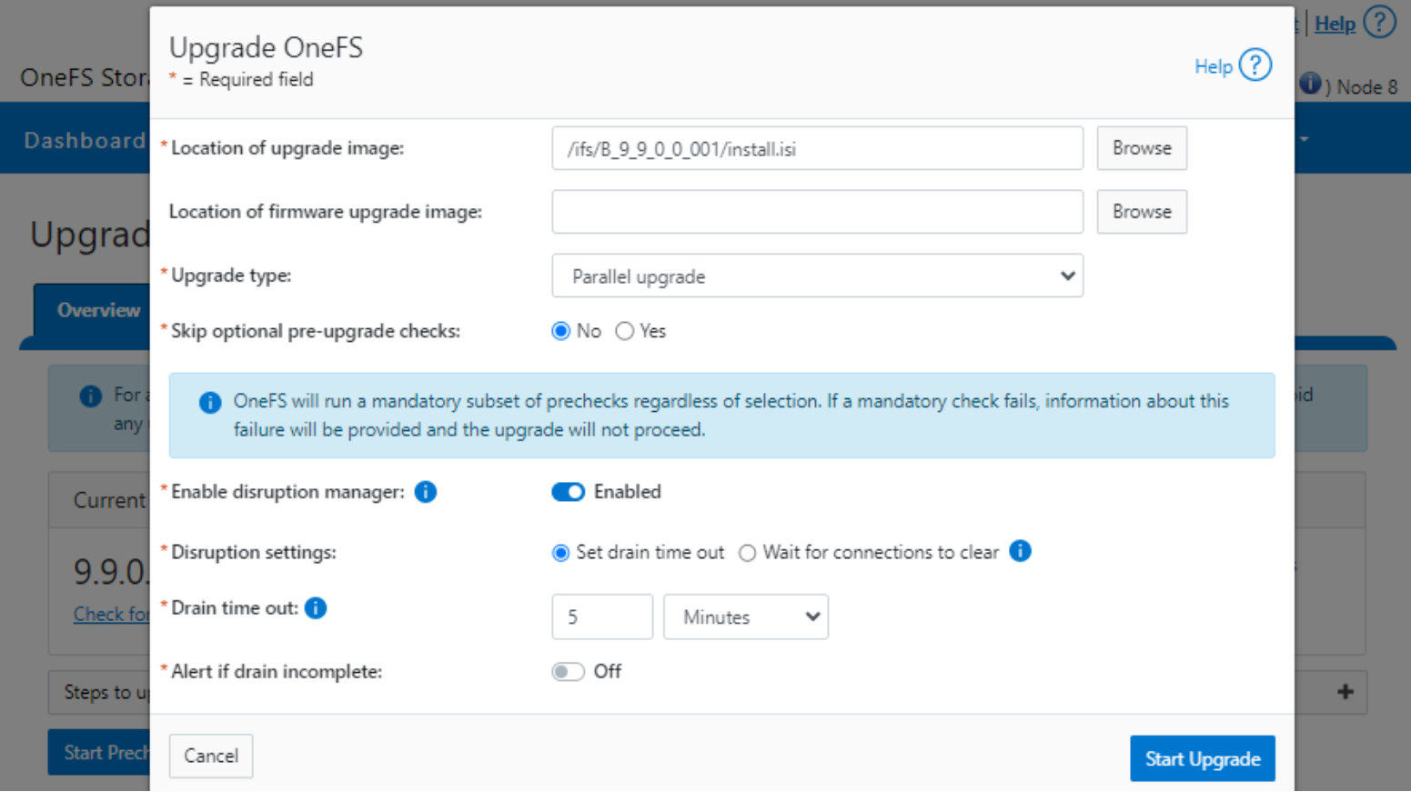Choose Set drain time out option
The image size is (1411, 792).
[x=560, y=553]
